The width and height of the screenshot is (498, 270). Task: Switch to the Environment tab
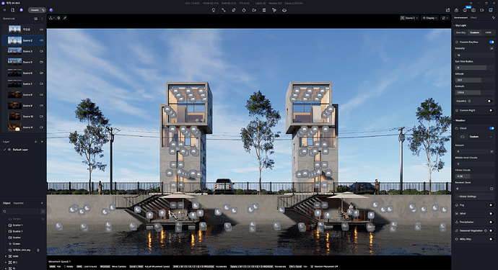pyautogui.click(x=461, y=18)
